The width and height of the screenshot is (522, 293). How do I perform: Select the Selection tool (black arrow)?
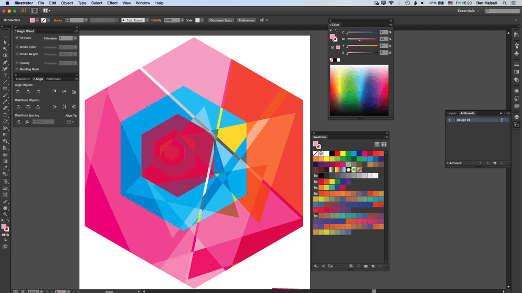(5, 35)
